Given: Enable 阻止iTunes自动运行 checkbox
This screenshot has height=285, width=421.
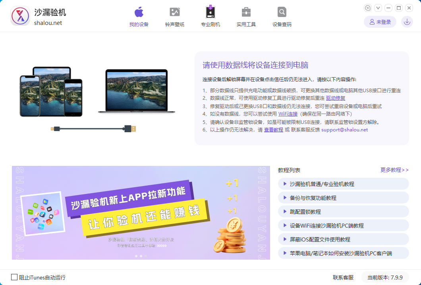Looking at the screenshot, I should click(14, 277).
